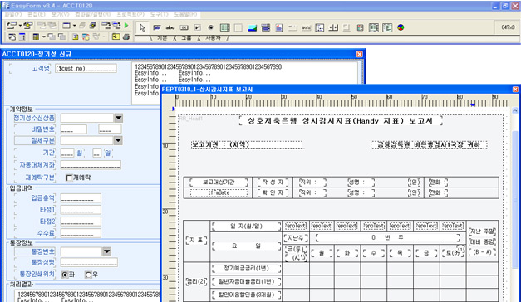This screenshot has height=302, width=521.
Task: Click the calculator-style grid toolbar icon
Action: click(36, 37)
